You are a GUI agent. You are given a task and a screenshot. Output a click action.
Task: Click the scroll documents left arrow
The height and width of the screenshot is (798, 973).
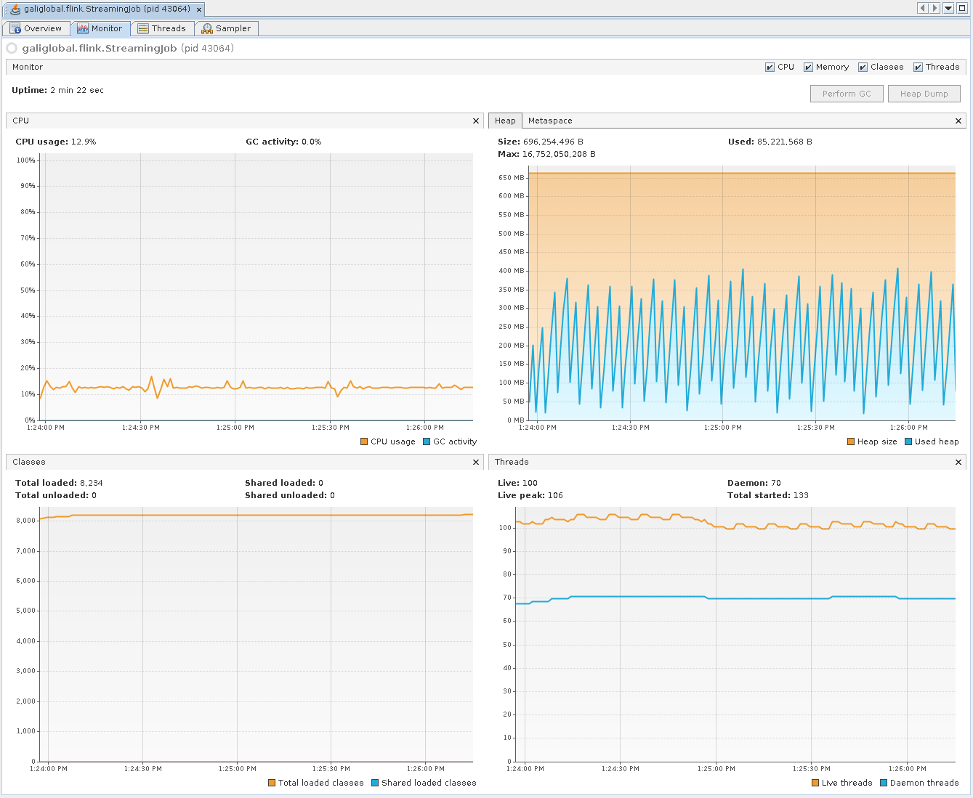923,8
